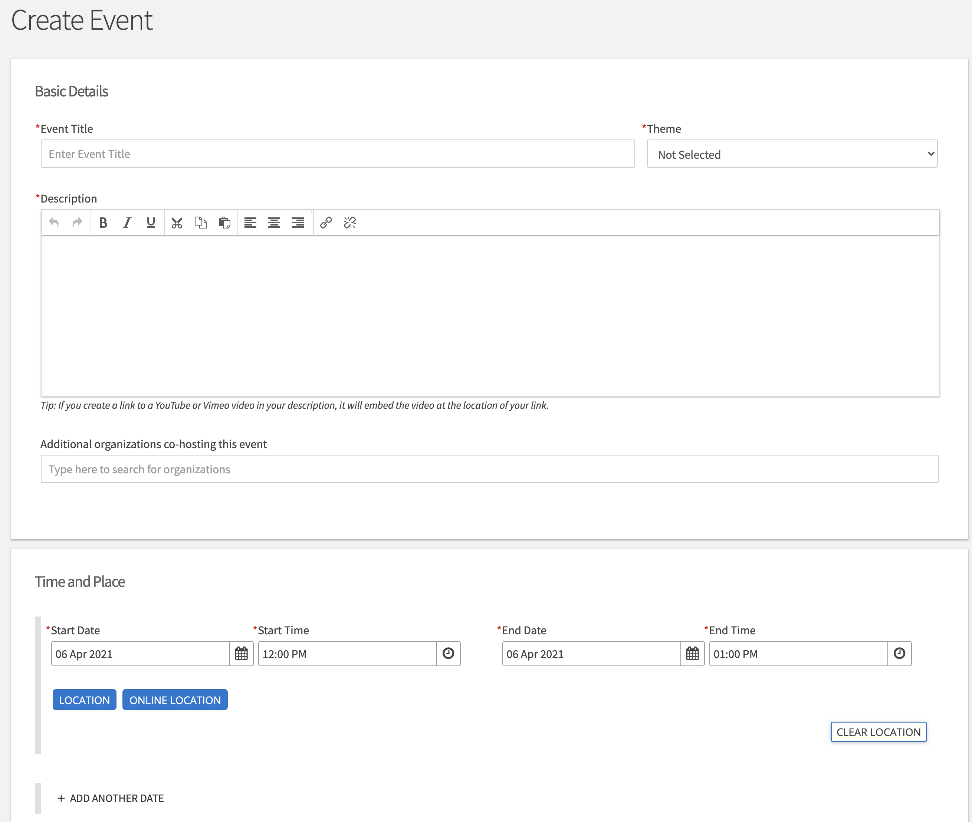Center align text in the description editor
972x822 pixels.
point(274,223)
